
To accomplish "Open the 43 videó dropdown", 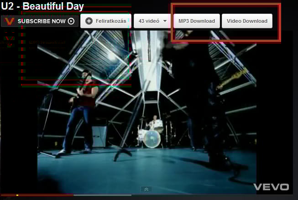I will point(152,21).
